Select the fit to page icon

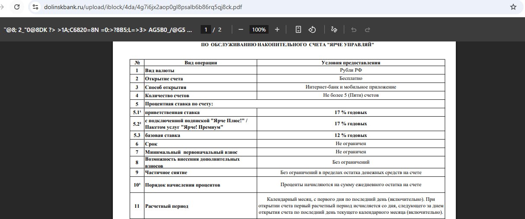click(298, 29)
